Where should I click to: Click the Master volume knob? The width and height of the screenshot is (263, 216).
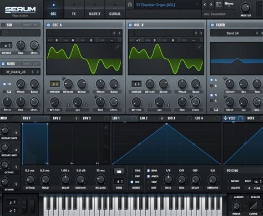[x=245, y=8]
